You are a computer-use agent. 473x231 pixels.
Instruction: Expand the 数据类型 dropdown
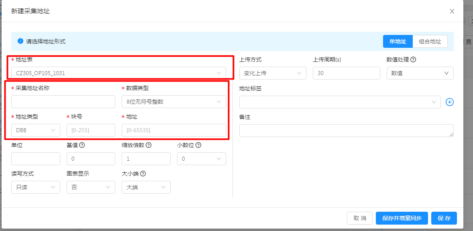click(x=173, y=102)
